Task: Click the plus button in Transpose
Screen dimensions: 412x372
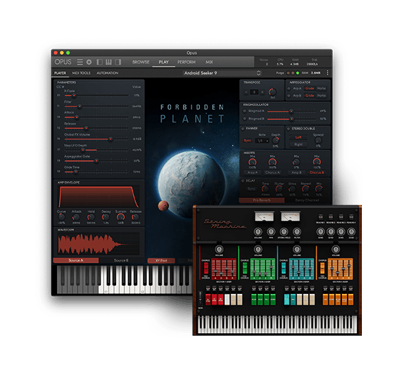Action: (x=262, y=91)
